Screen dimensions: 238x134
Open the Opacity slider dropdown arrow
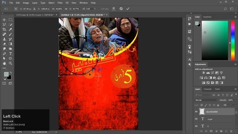point(235,100)
